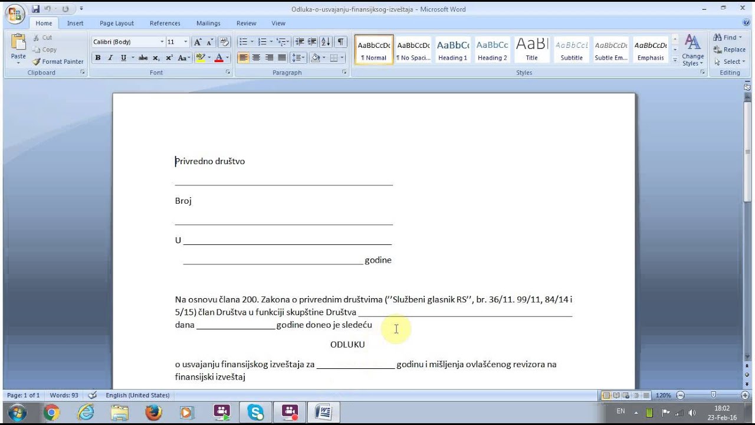
Task: Apply Subtitle style
Action: pyautogui.click(x=571, y=50)
